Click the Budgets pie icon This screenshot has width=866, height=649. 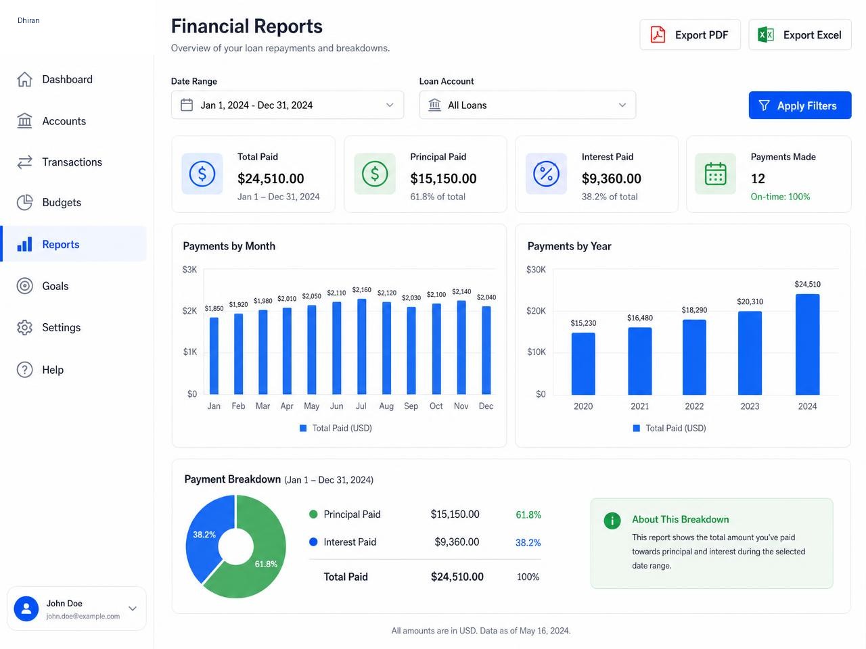[24, 202]
